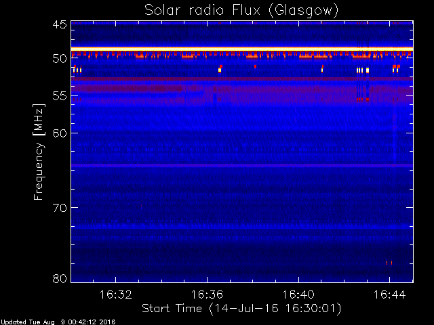Viewport: 434px width, 325px height.
Task: Click the 16:44 time tick label
Action: click(389, 295)
